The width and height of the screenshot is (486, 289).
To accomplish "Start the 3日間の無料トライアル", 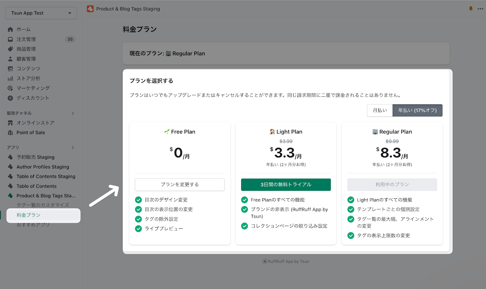I will [x=286, y=185].
